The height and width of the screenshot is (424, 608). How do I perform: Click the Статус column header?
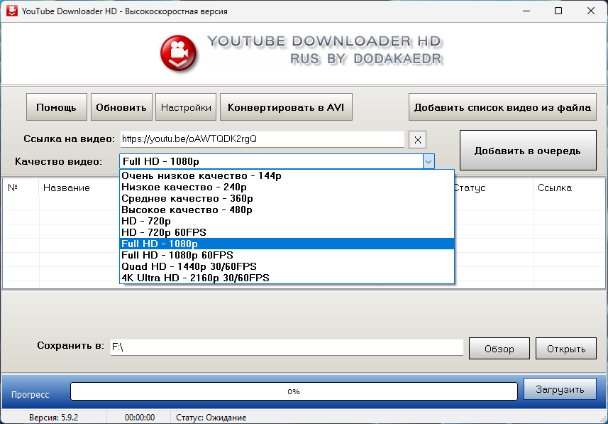point(470,188)
